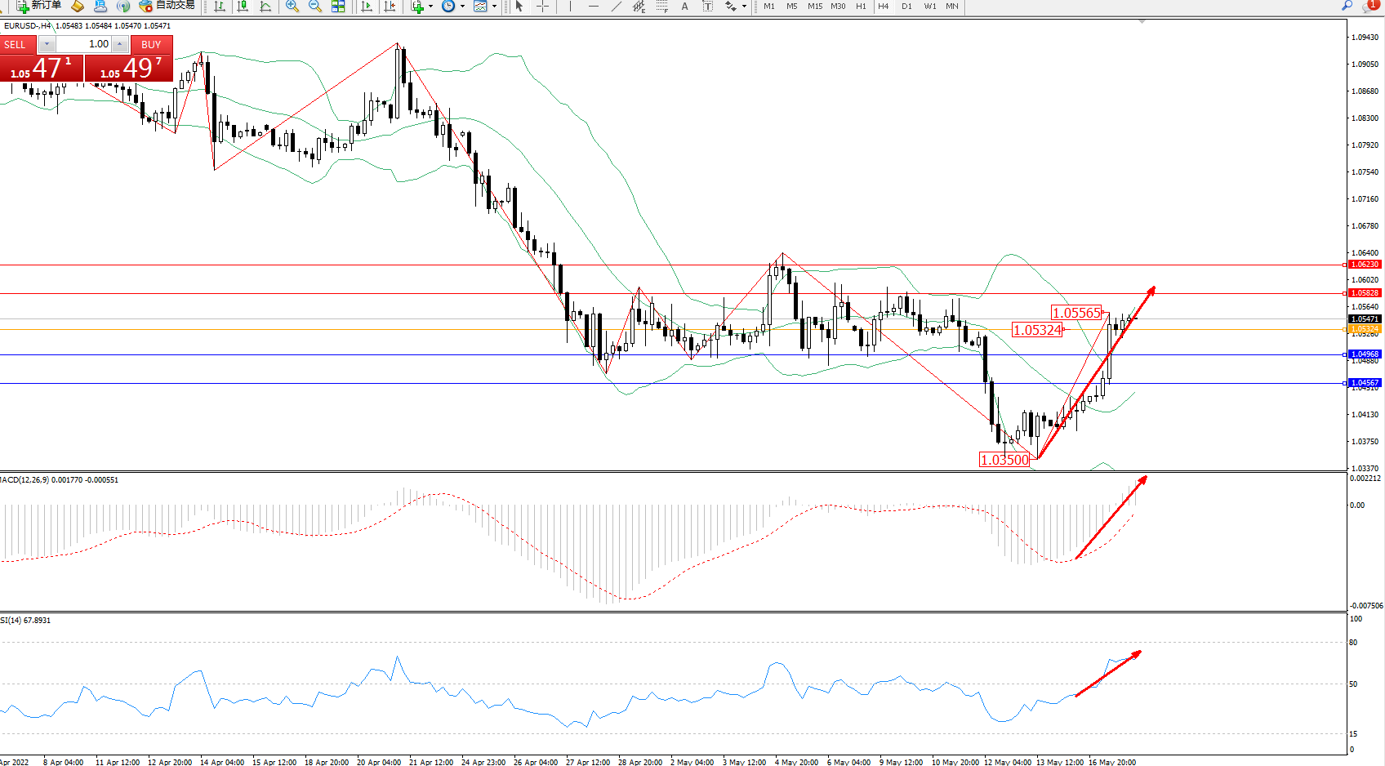Click the lot size 1.00 input field
1385x766 pixels.
coord(84,44)
